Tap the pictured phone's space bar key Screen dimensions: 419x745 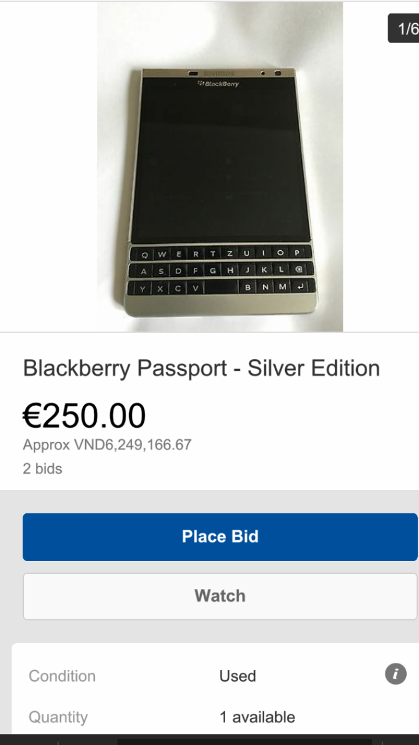pos(222,288)
